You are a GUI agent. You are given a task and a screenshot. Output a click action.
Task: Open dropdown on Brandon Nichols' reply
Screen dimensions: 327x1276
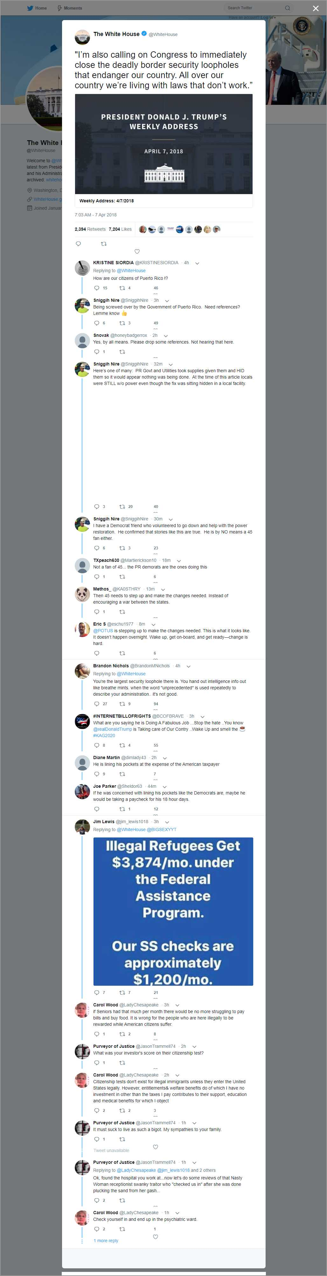[x=189, y=666]
